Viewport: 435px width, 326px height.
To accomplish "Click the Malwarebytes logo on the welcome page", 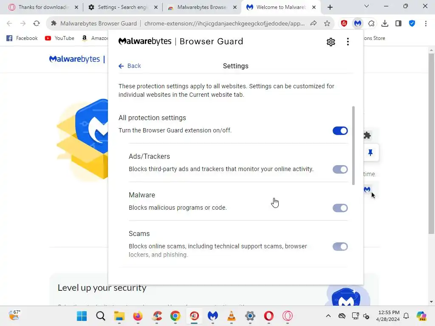I will [74, 59].
